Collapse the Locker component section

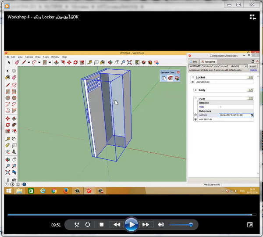[193, 77]
